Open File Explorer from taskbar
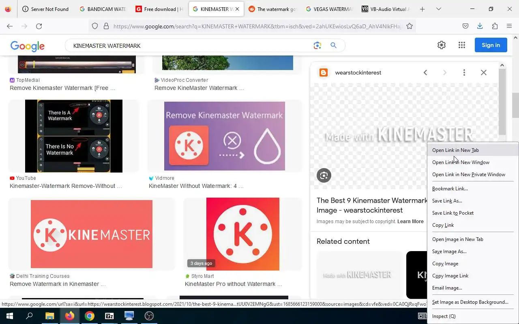This screenshot has width=519, height=324. (49, 316)
